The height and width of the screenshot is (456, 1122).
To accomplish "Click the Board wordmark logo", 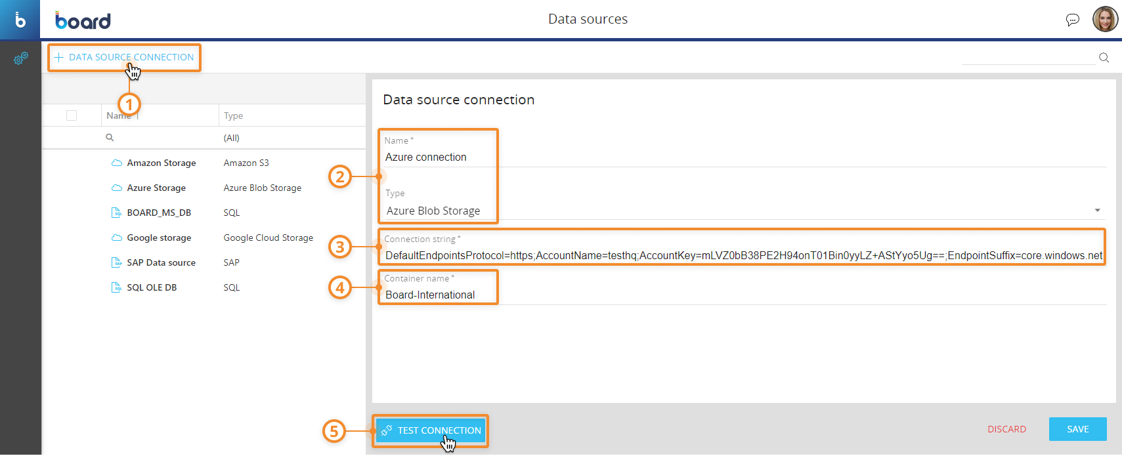I will coord(83,20).
